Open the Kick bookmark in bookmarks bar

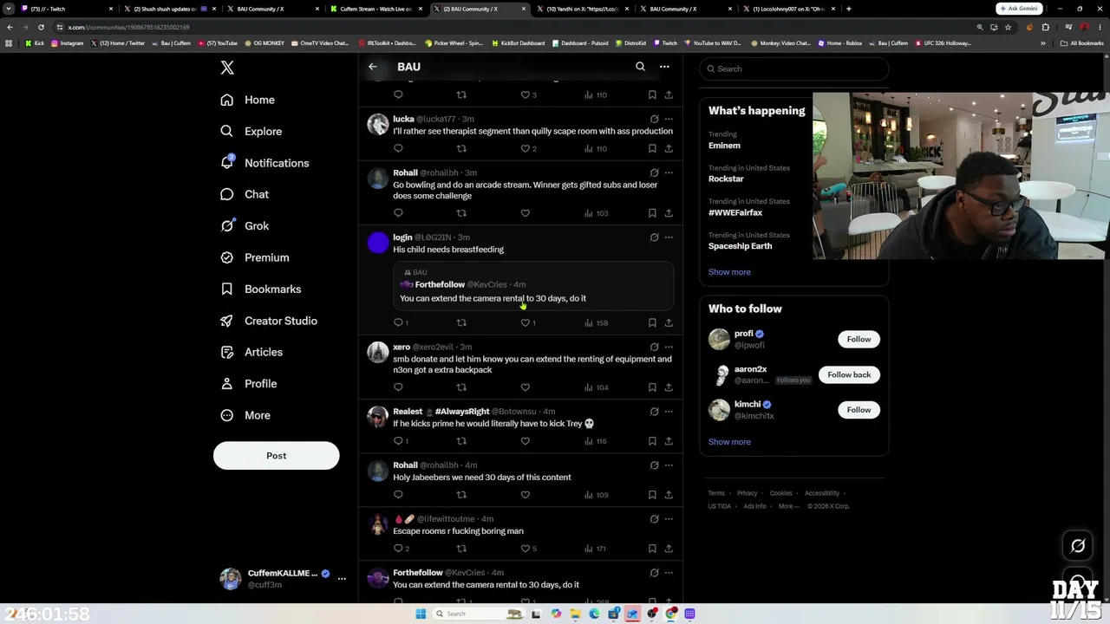(35, 43)
